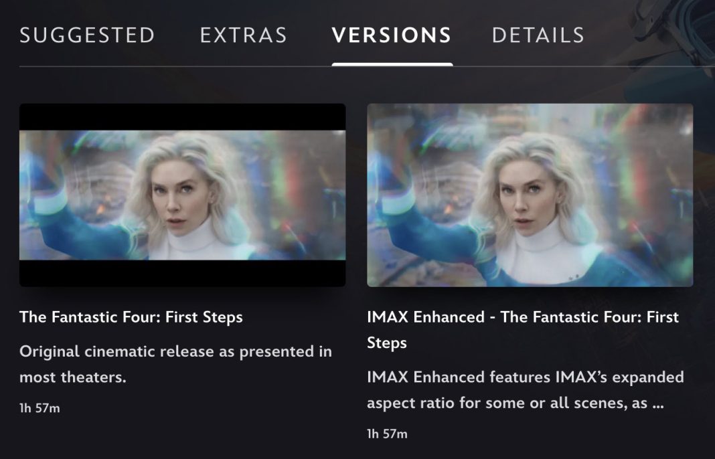
Task: Select the VERSIONS tab
Action: (392, 35)
